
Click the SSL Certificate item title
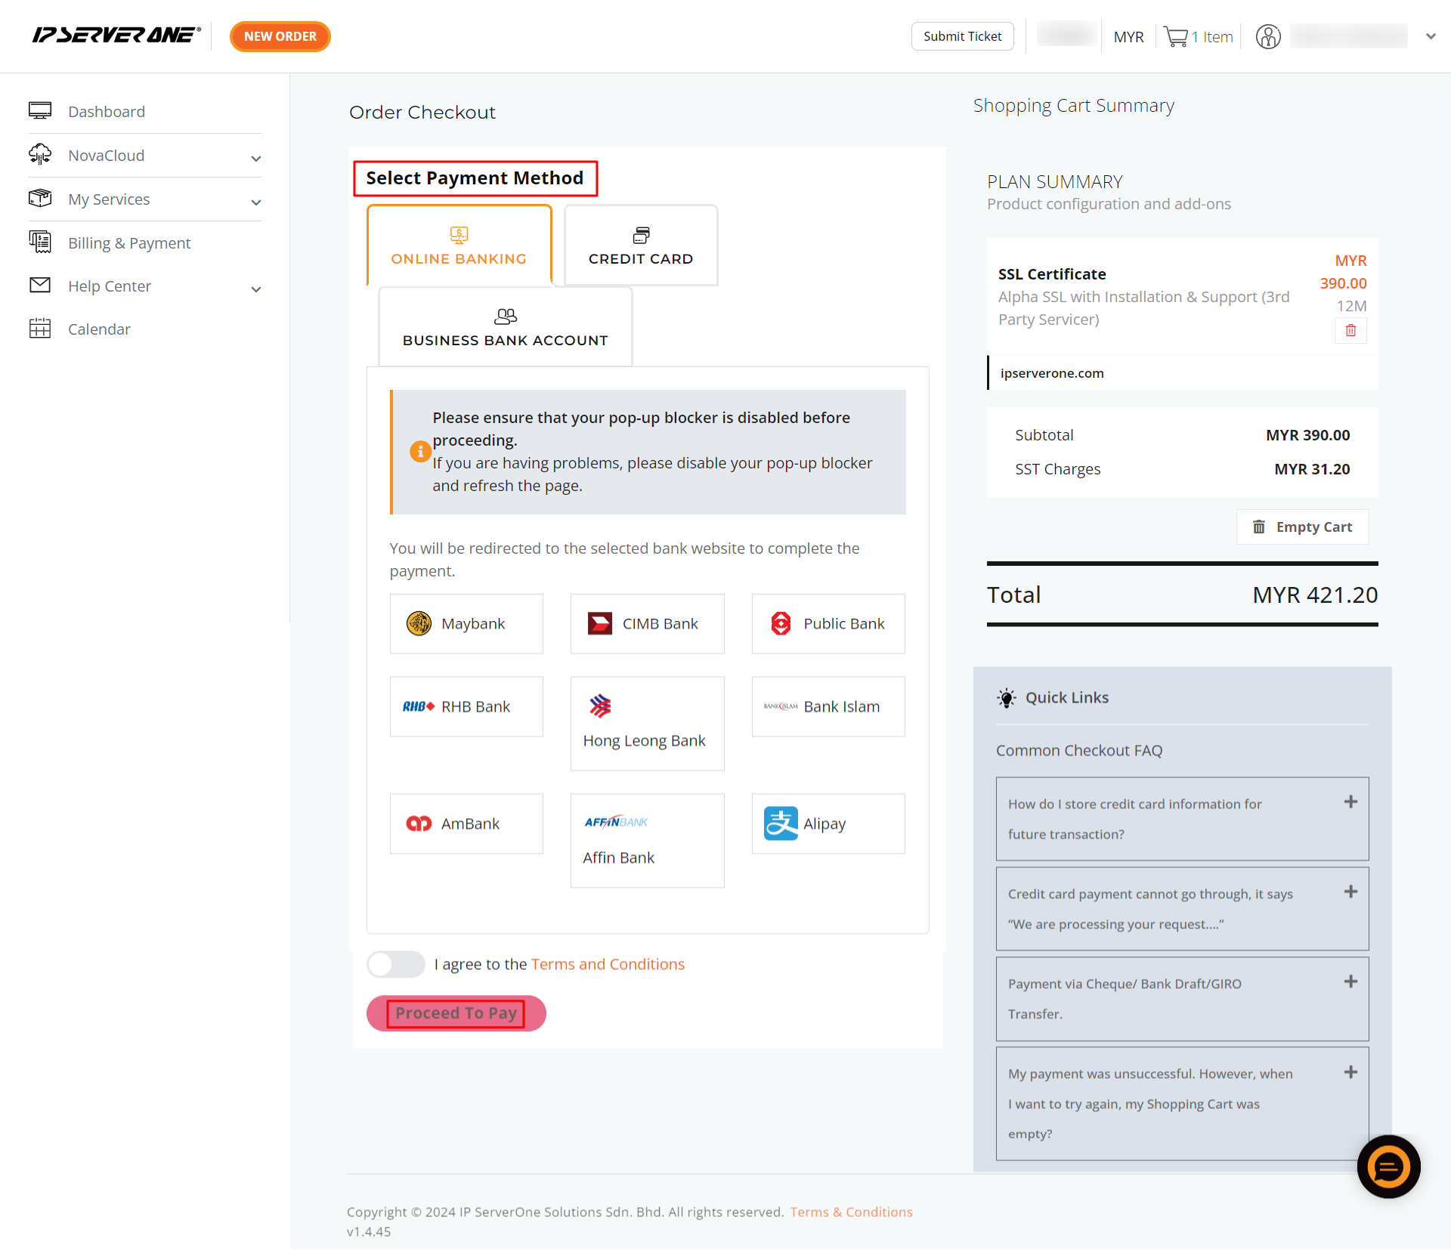[x=1052, y=274]
